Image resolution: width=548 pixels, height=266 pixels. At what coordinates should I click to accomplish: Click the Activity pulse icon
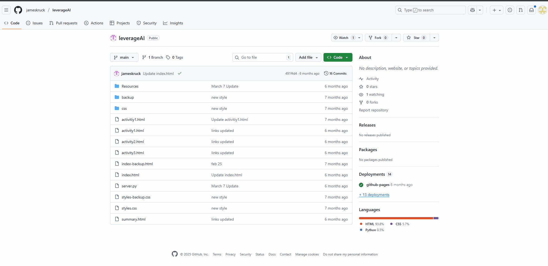click(361, 79)
